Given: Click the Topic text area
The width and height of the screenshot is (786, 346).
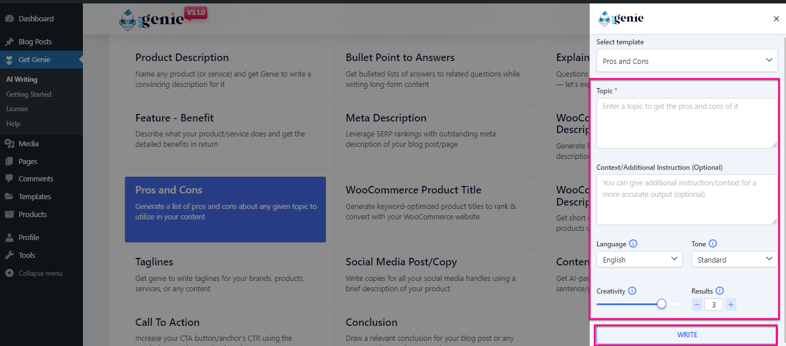Looking at the screenshot, I should pyautogui.click(x=687, y=123).
